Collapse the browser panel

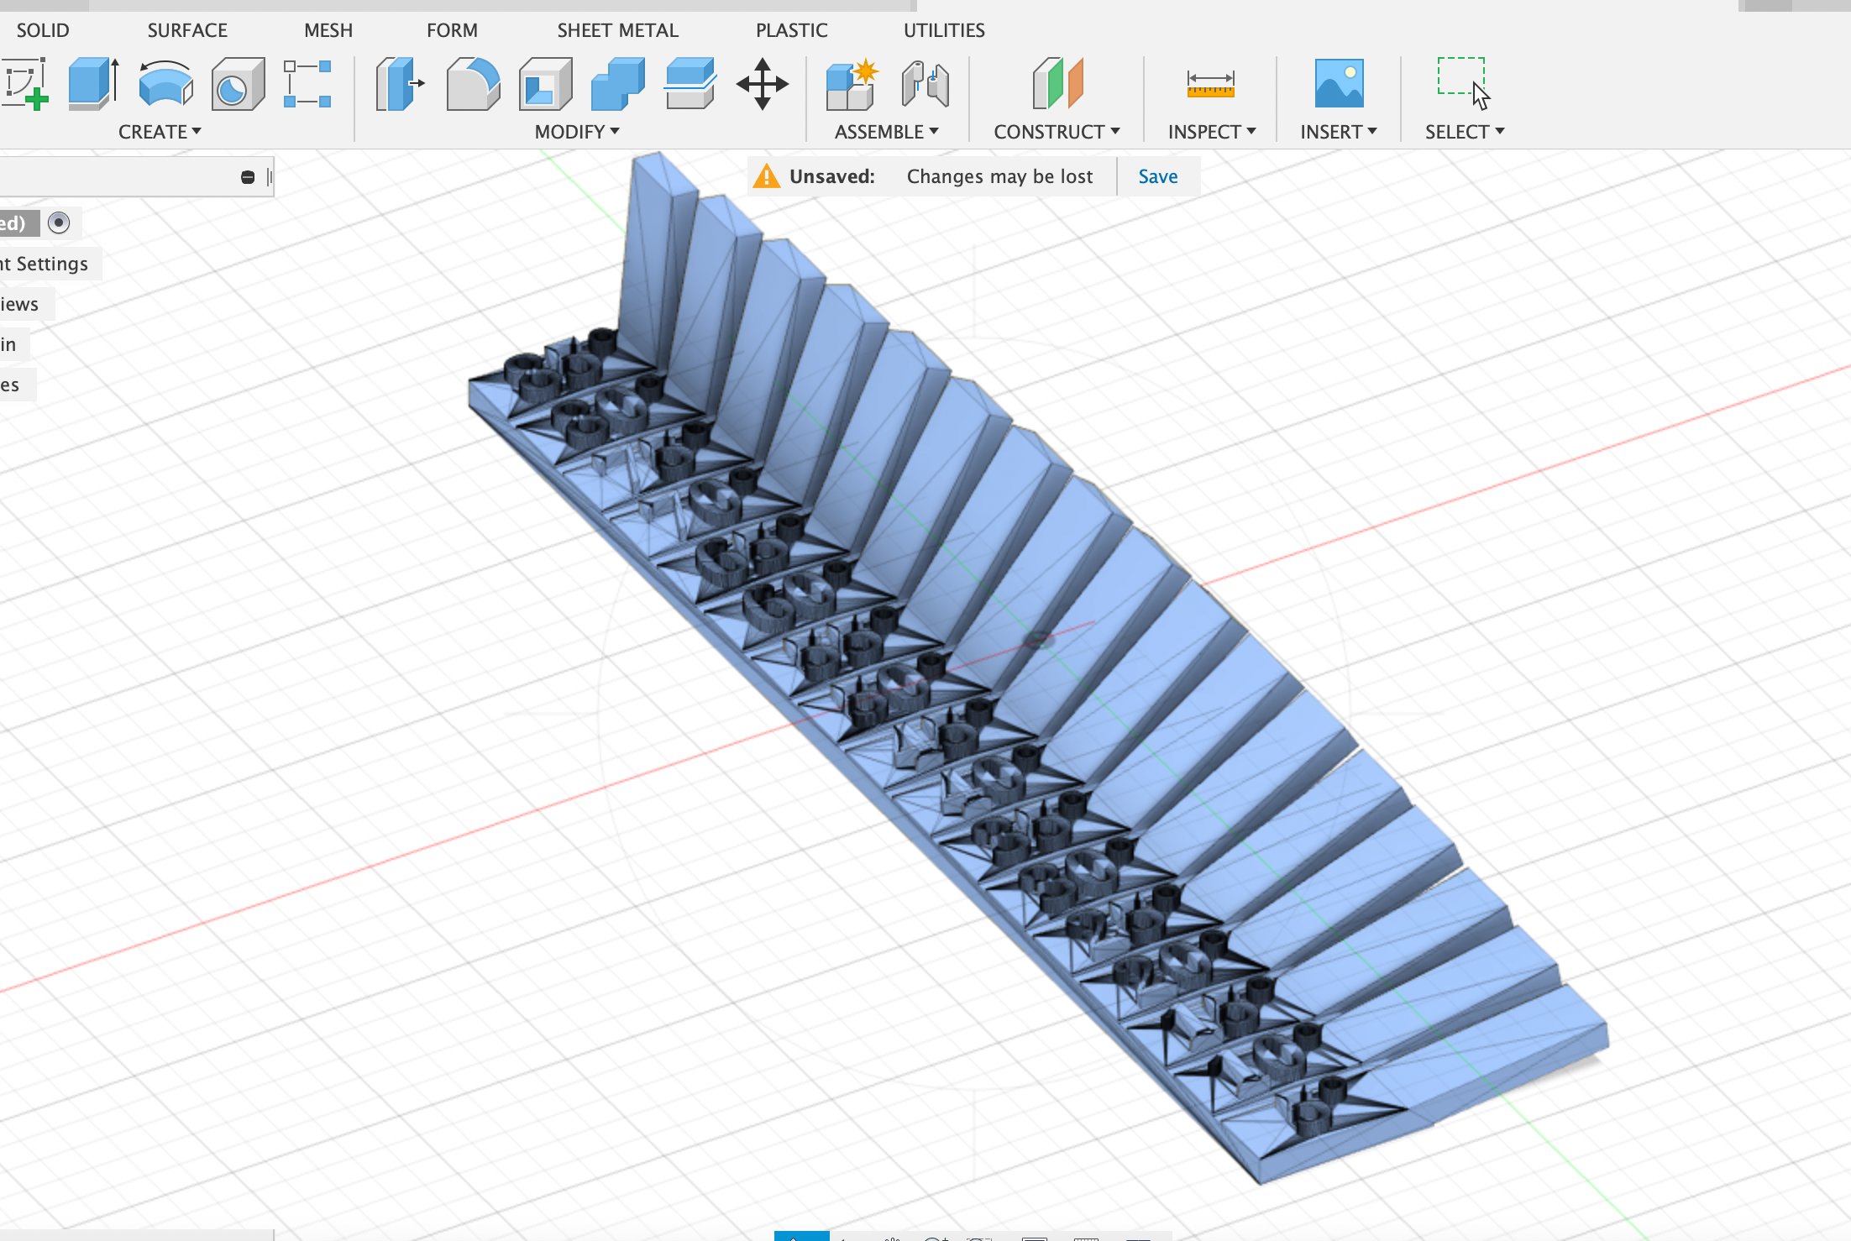click(246, 175)
